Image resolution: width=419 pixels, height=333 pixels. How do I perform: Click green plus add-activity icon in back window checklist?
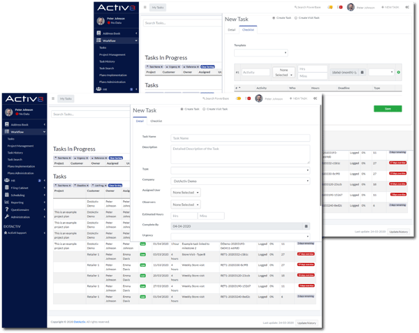[399, 72]
